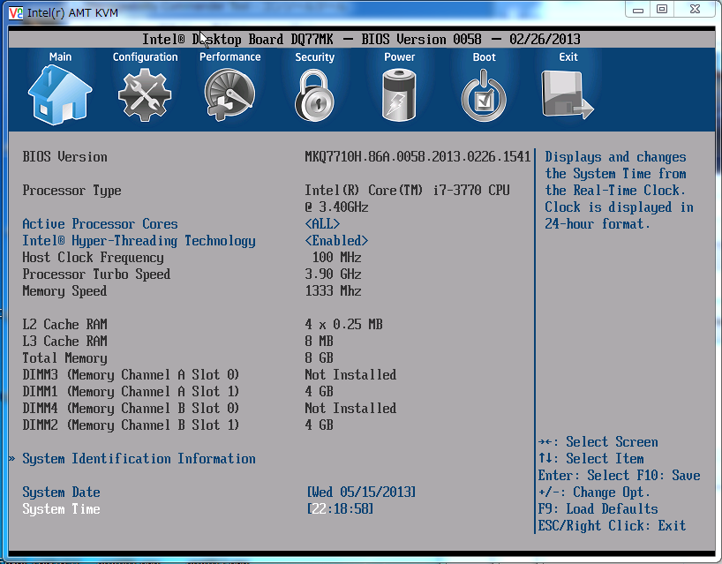The height and width of the screenshot is (564, 722).
Task: Open the Boot power-button icon
Action: click(484, 95)
